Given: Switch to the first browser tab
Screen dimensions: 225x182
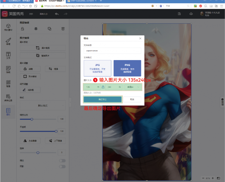Looking at the screenshot, I should pyautogui.click(x=17, y=1).
